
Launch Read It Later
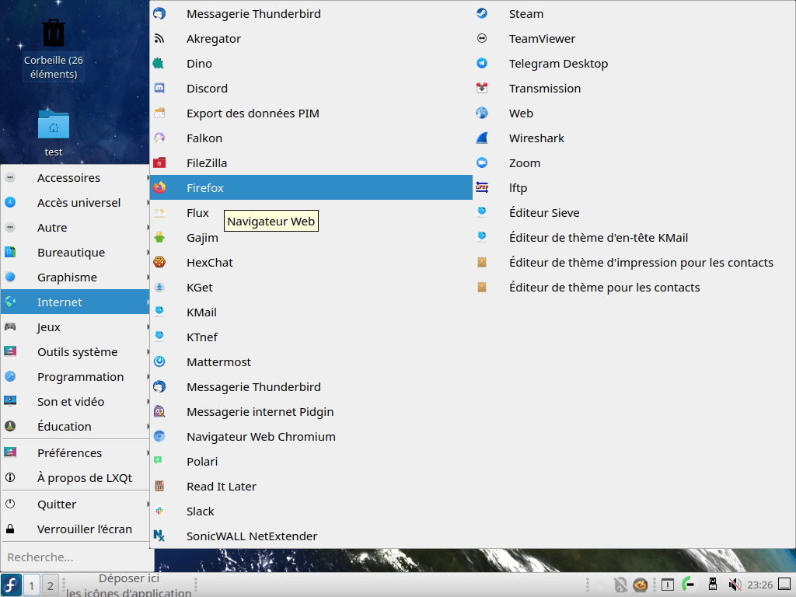coord(311,487)
